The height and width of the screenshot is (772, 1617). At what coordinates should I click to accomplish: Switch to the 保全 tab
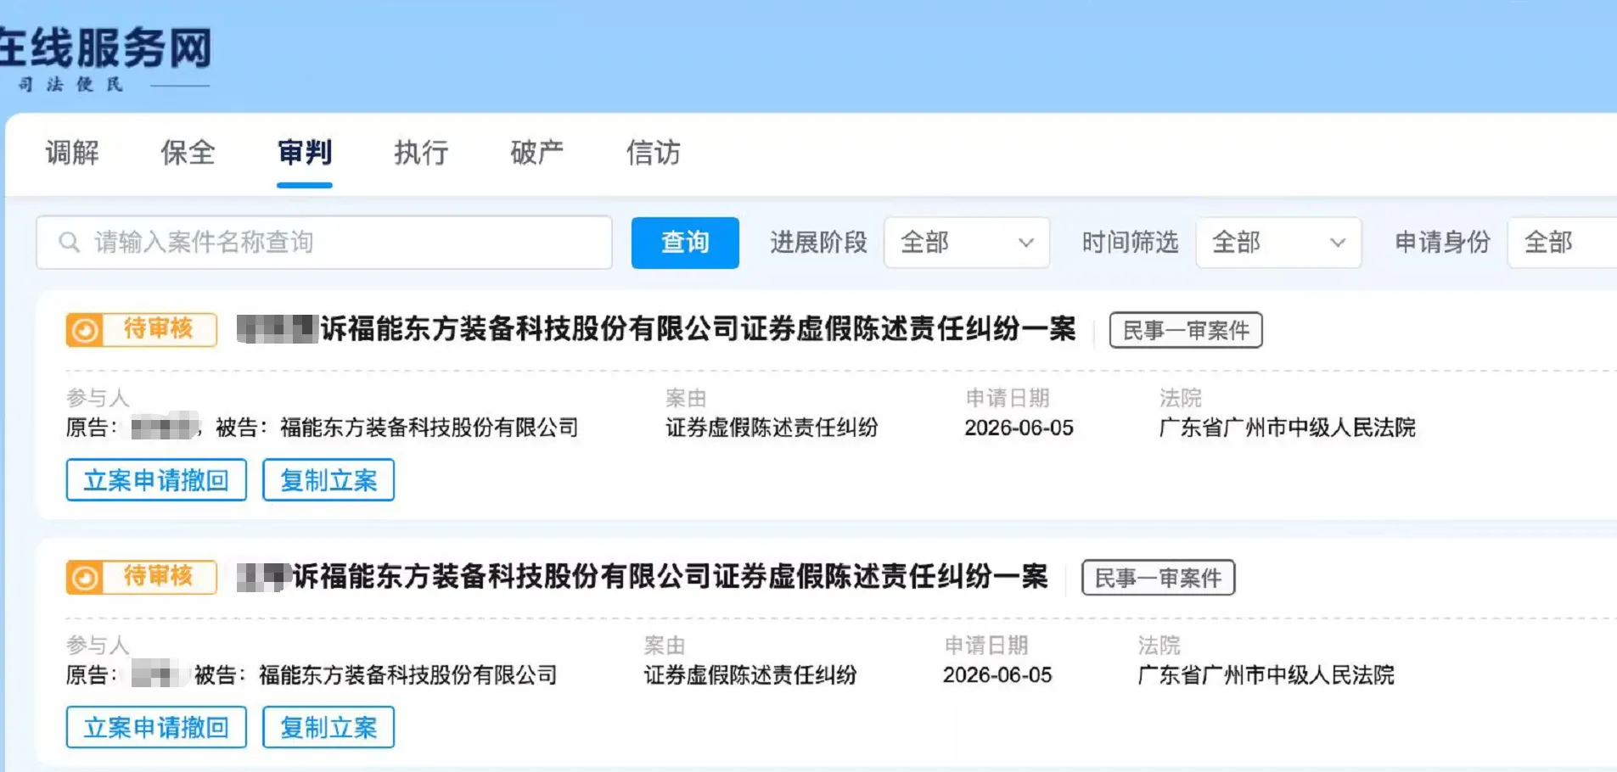pyautogui.click(x=188, y=153)
